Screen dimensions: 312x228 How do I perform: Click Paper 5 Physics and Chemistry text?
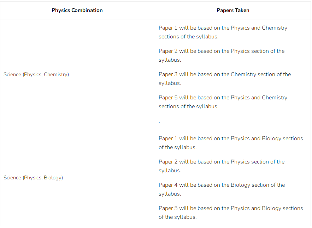[223, 102]
